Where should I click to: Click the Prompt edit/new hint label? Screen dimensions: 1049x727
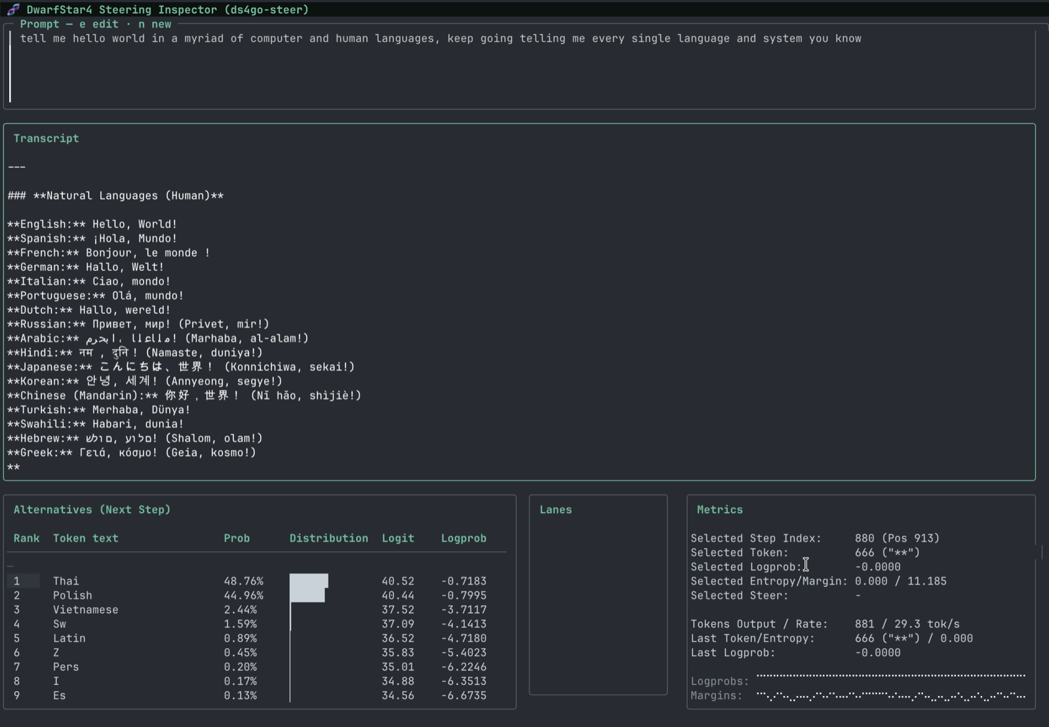click(96, 24)
